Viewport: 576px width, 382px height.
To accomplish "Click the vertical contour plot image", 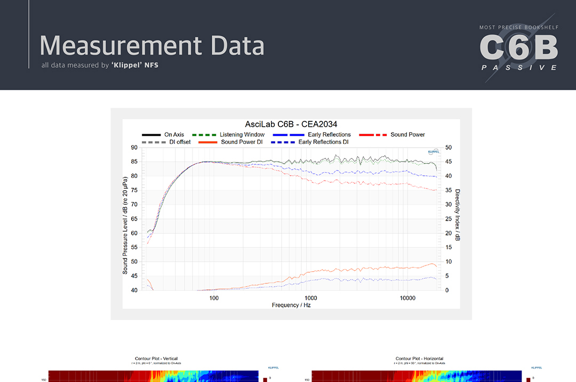I will (x=154, y=376).
